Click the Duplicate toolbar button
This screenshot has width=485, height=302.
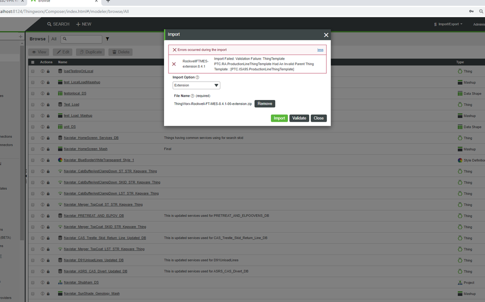(91, 52)
